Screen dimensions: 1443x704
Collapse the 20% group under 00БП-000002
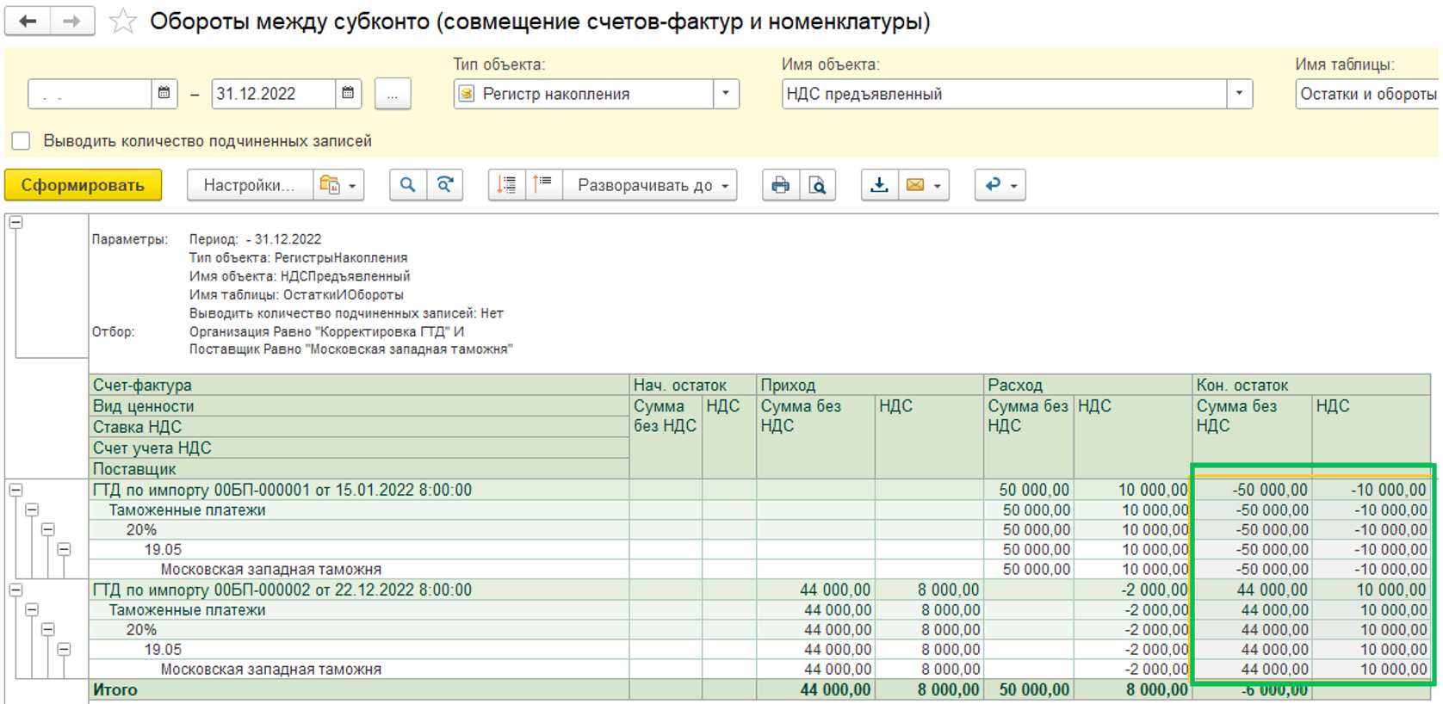[x=48, y=629]
